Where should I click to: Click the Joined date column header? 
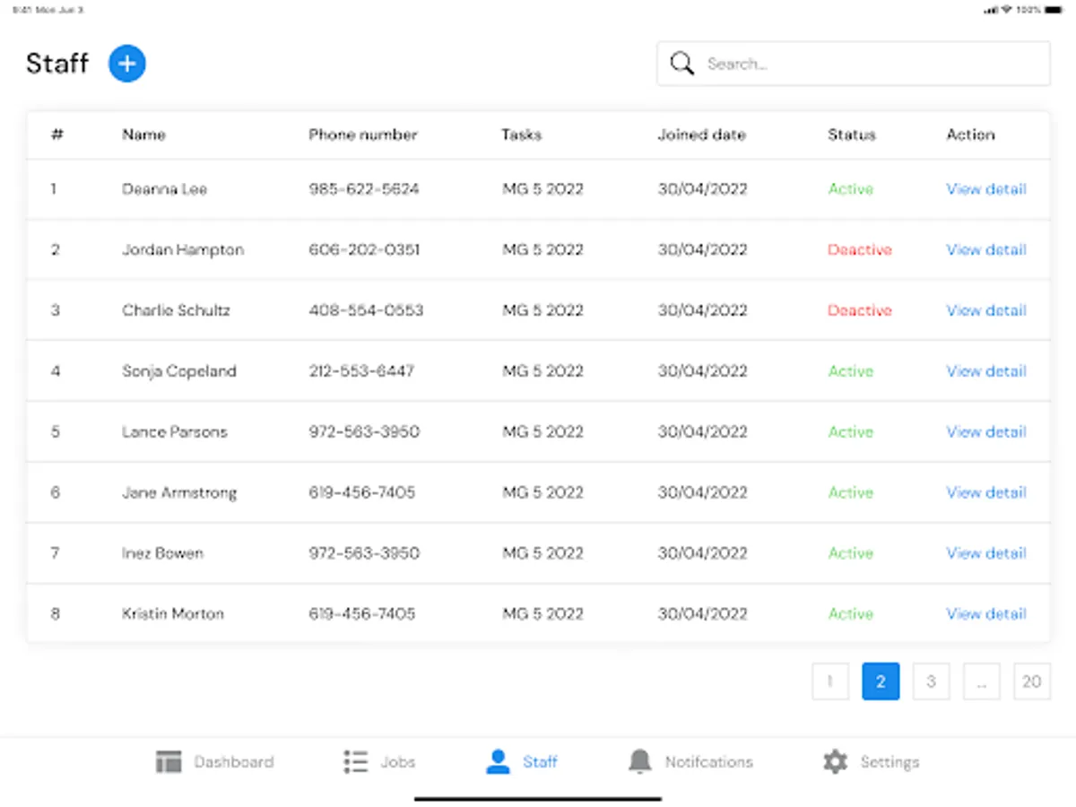tap(702, 134)
